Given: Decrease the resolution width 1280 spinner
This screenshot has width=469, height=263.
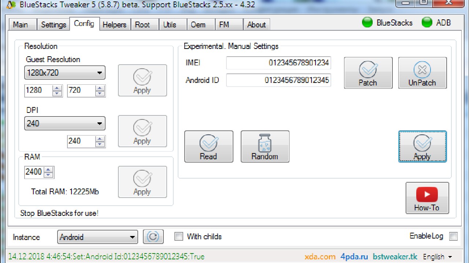Looking at the screenshot, I should click(x=57, y=94).
